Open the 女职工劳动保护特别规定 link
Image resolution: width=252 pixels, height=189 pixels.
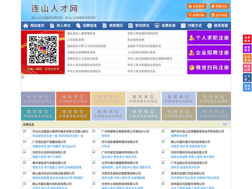click(x=143, y=34)
